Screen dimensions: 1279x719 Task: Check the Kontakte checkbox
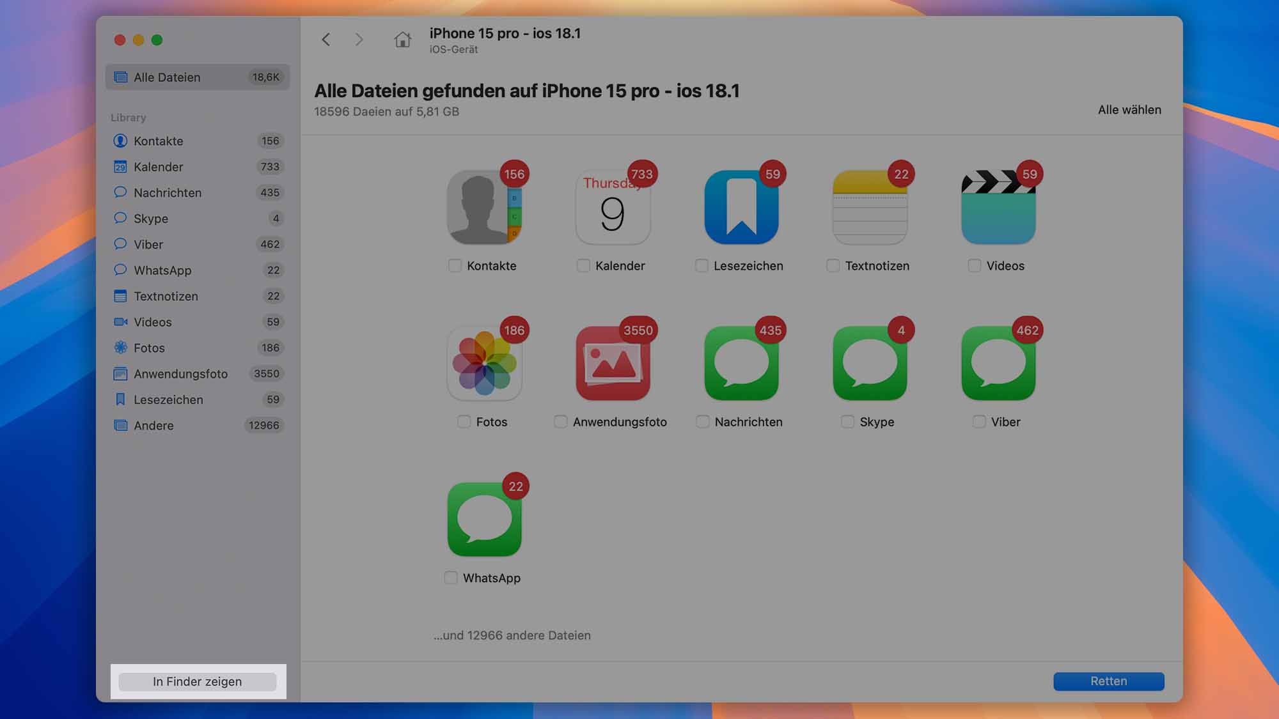click(x=455, y=266)
